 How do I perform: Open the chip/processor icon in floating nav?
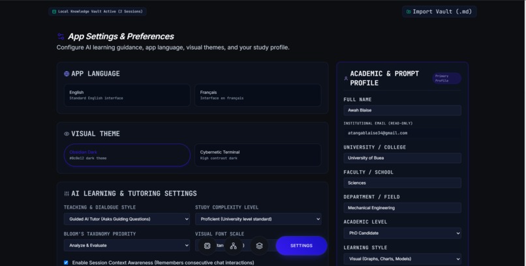point(208,246)
